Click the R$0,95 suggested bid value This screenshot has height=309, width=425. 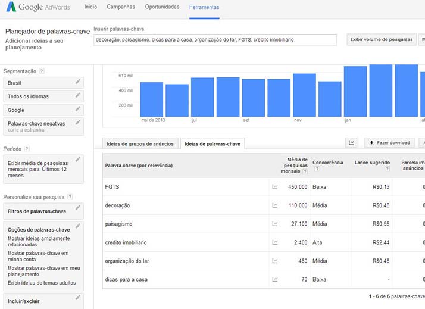pos(381,224)
